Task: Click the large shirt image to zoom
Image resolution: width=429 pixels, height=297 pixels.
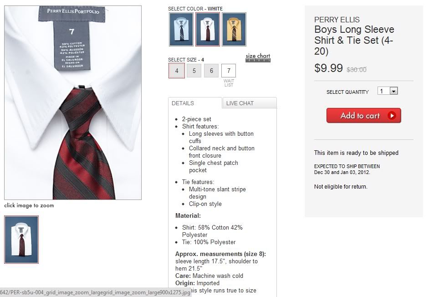Action: (x=73, y=102)
